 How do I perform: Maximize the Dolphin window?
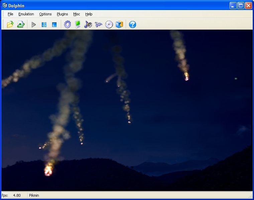[241, 6]
